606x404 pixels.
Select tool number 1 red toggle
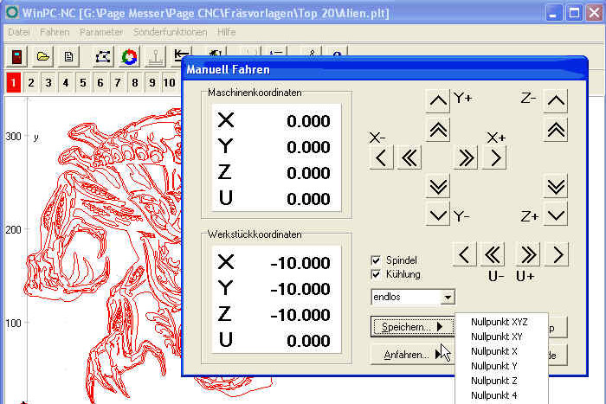[x=14, y=83]
